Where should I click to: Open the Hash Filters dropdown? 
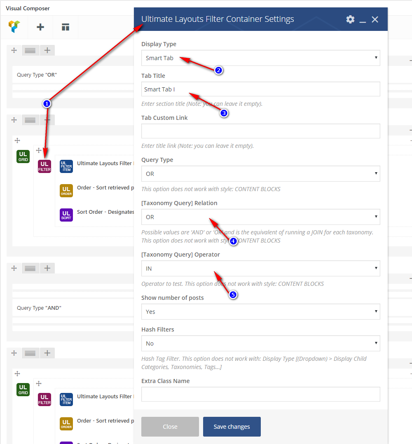pyautogui.click(x=260, y=344)
